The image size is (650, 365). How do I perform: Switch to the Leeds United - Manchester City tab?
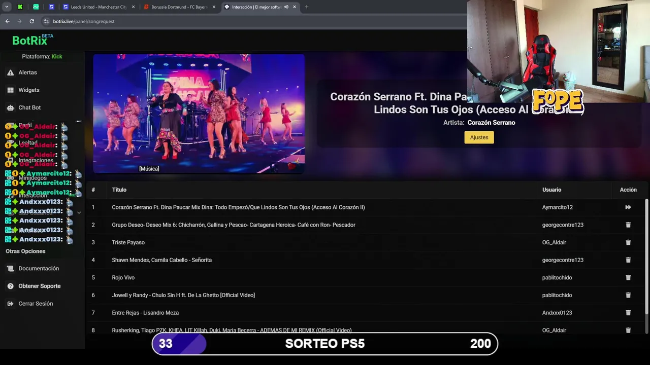click(99, 7)
